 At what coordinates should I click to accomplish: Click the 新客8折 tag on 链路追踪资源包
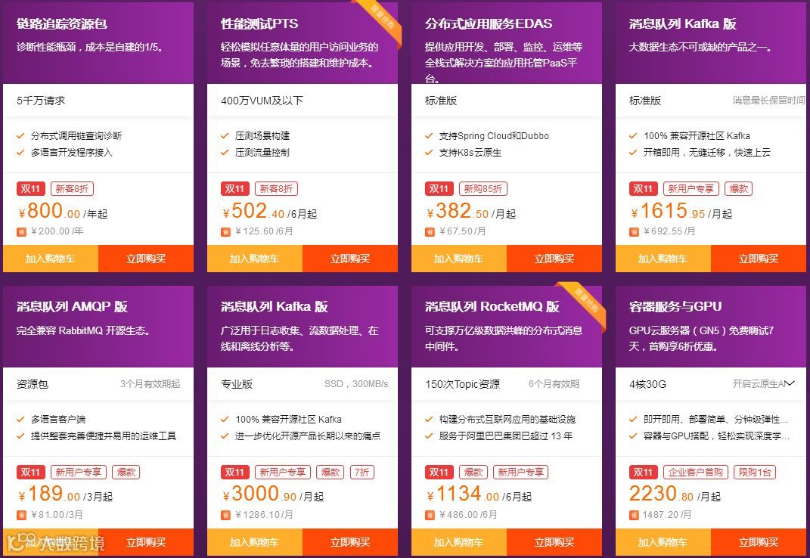(x=72, y=188)
